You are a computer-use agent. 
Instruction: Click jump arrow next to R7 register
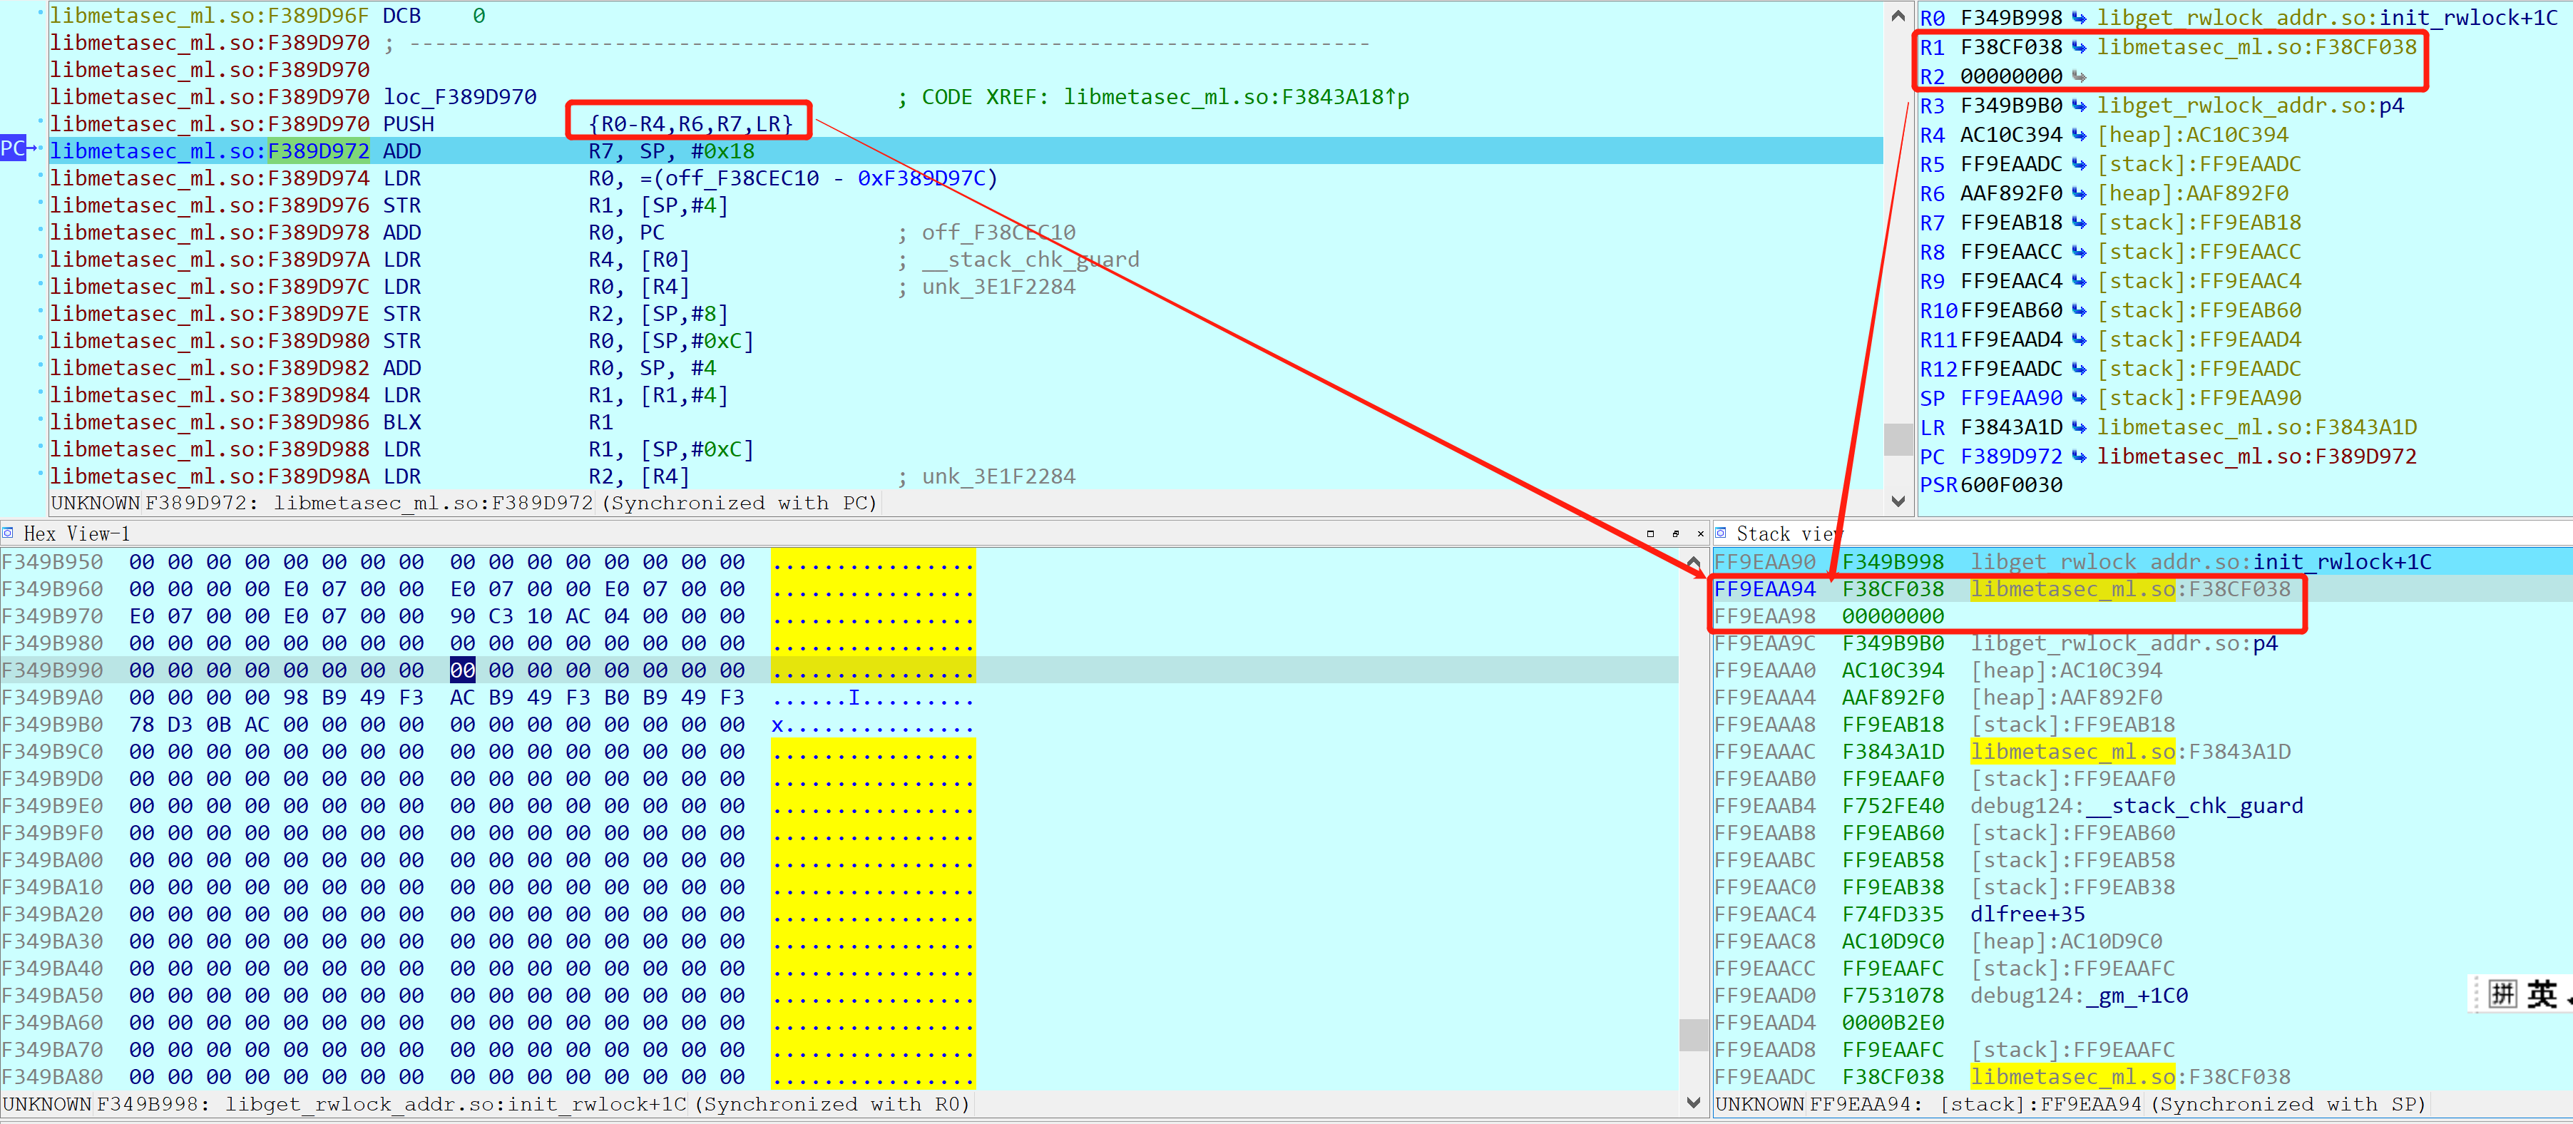coord(2079,223)
